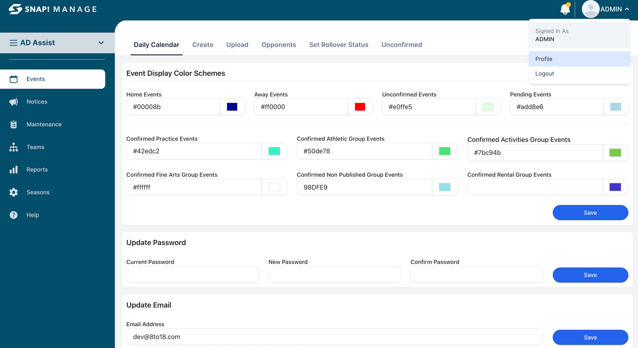The height and width of the screenshot is (348, 638).
Task: Open Maintenance via the clipboard icon
Action: [14, 124]
